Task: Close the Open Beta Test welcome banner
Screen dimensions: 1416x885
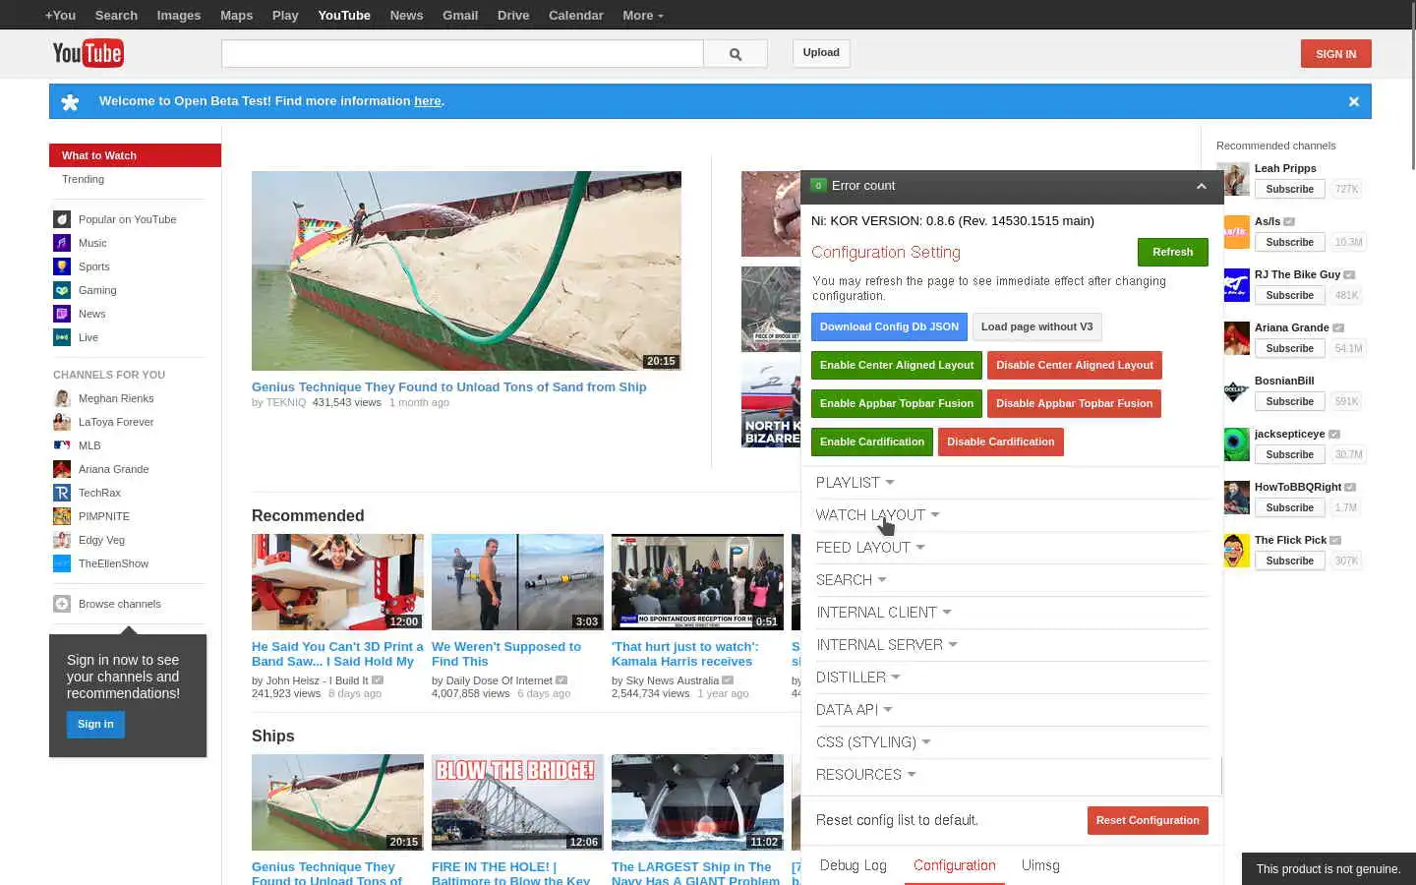Action: (1353, 101)
